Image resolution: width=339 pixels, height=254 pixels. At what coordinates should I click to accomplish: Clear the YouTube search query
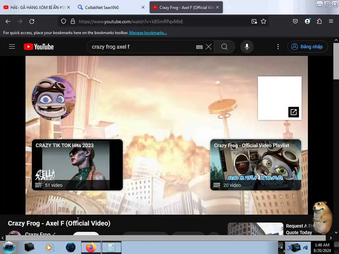click(209, 47)
